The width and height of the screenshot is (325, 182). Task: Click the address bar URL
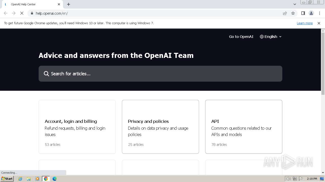[52, 13]
